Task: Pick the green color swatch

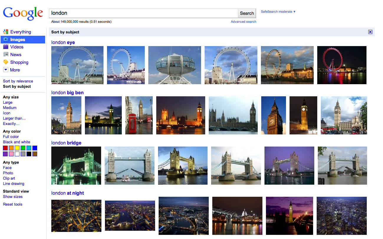Action: (x=23, y=148)
